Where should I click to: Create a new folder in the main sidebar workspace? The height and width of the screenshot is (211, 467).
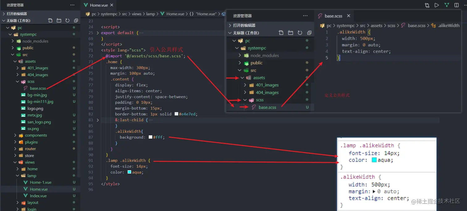coord(59,21)
